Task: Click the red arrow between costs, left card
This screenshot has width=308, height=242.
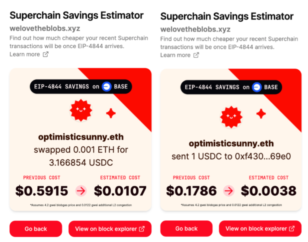Action: tap(81, 191)
